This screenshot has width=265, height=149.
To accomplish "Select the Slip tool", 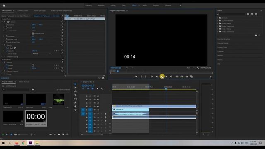I will click(75, 99).
